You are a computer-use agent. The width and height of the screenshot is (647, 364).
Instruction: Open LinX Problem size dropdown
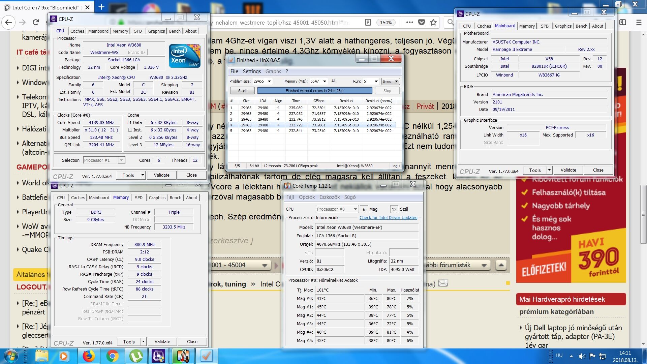(269, 81)
